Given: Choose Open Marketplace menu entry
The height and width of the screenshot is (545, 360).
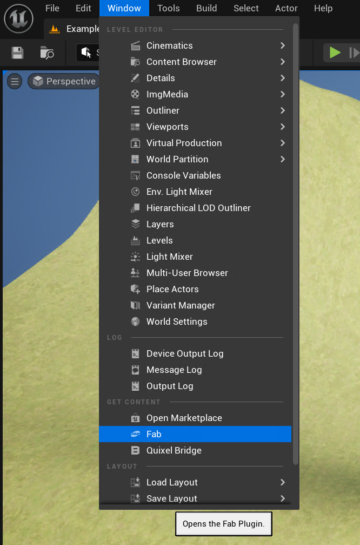Looking at the screenshot, I should pos(195,418).
